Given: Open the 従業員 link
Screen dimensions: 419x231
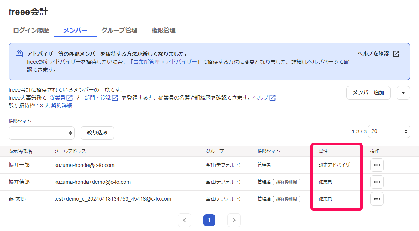Looking at the screenshot, I should [57, 98].
